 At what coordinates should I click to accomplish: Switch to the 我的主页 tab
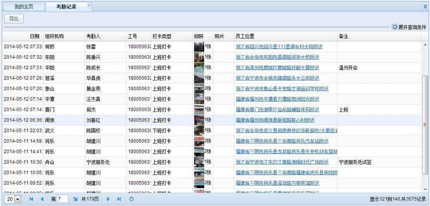pyautogui.click(x=24, y=7)
